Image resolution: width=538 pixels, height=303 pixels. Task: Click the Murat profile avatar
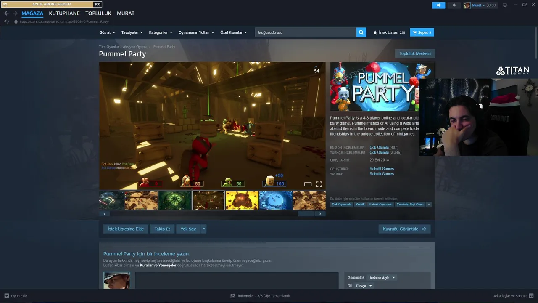coord(467,5)
